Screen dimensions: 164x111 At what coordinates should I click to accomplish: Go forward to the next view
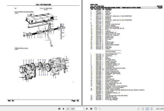[100, 109]
